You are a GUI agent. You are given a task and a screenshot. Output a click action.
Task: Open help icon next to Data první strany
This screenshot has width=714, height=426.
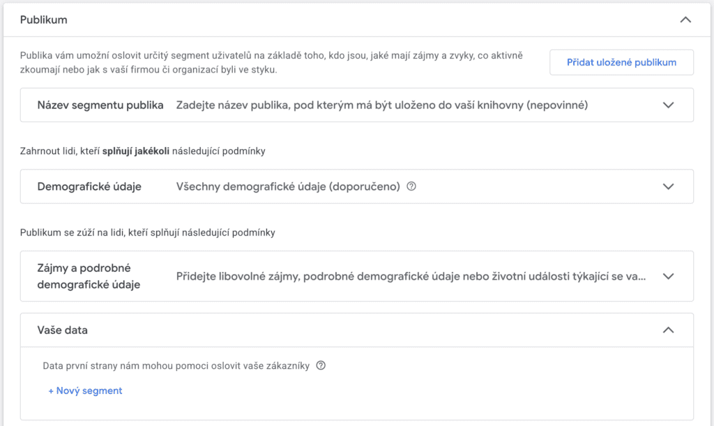321,366
